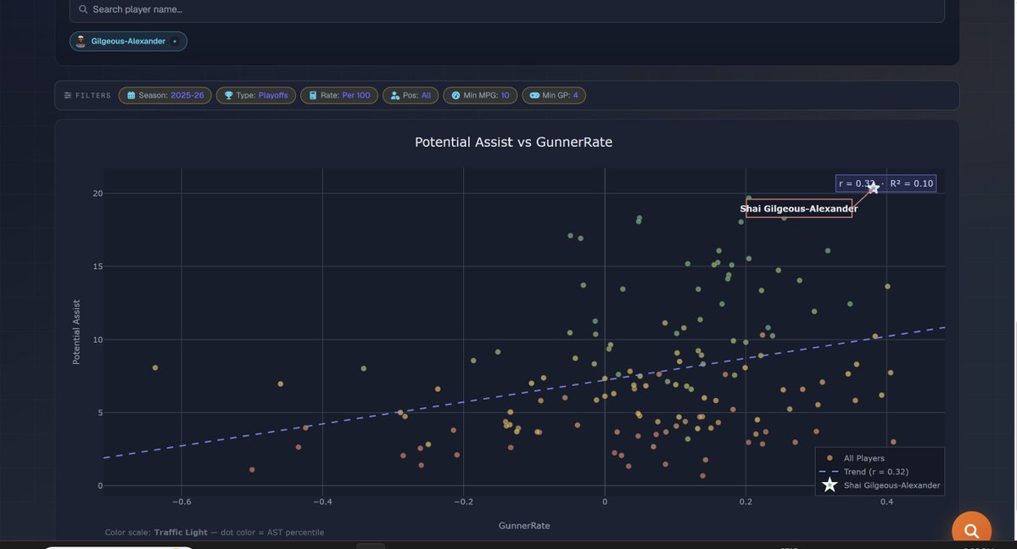1017x549 pixels.
Task: Open the Min MPG 10 filter
Action: [x=480, y=95]
